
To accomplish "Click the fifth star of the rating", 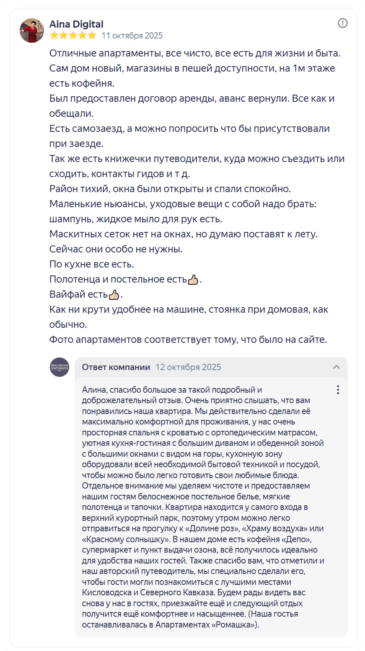I will tap(92, 36).
